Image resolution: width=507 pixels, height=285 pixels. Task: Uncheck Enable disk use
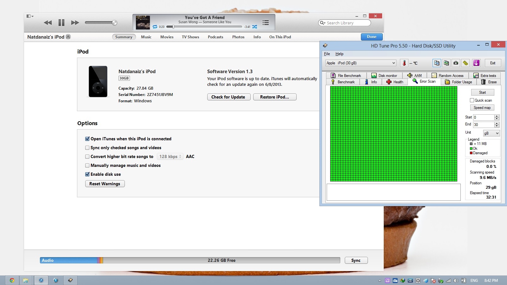87,174
